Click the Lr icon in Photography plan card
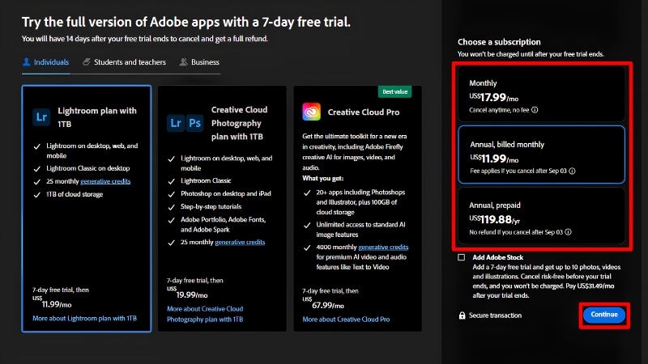Image resolution: width=648 pixels, height=364 pixels. [176, 123]
